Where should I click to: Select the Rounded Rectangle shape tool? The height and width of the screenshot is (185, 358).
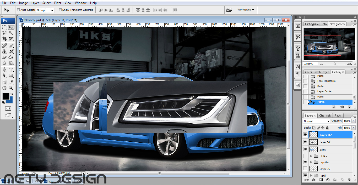coord(11,75)
